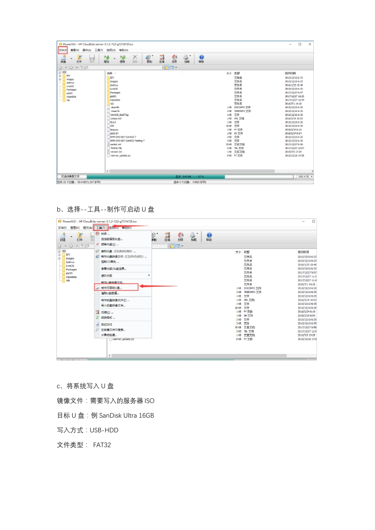Choose 清除U盘数据 from Tools menu
Viewport: 375px width, 530px height.
pos(123,293)
